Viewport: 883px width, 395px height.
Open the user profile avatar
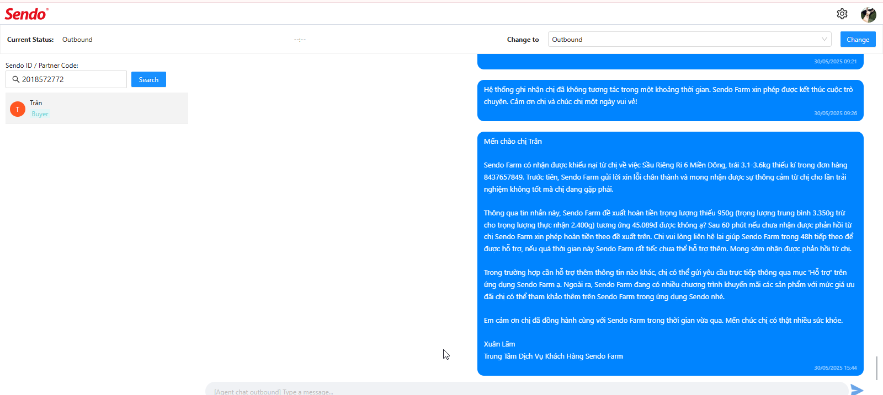tap(869, 15)
